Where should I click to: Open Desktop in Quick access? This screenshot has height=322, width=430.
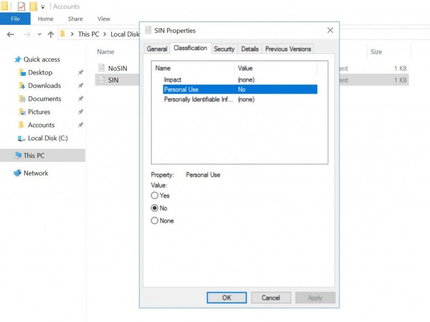tap(40, 72)
